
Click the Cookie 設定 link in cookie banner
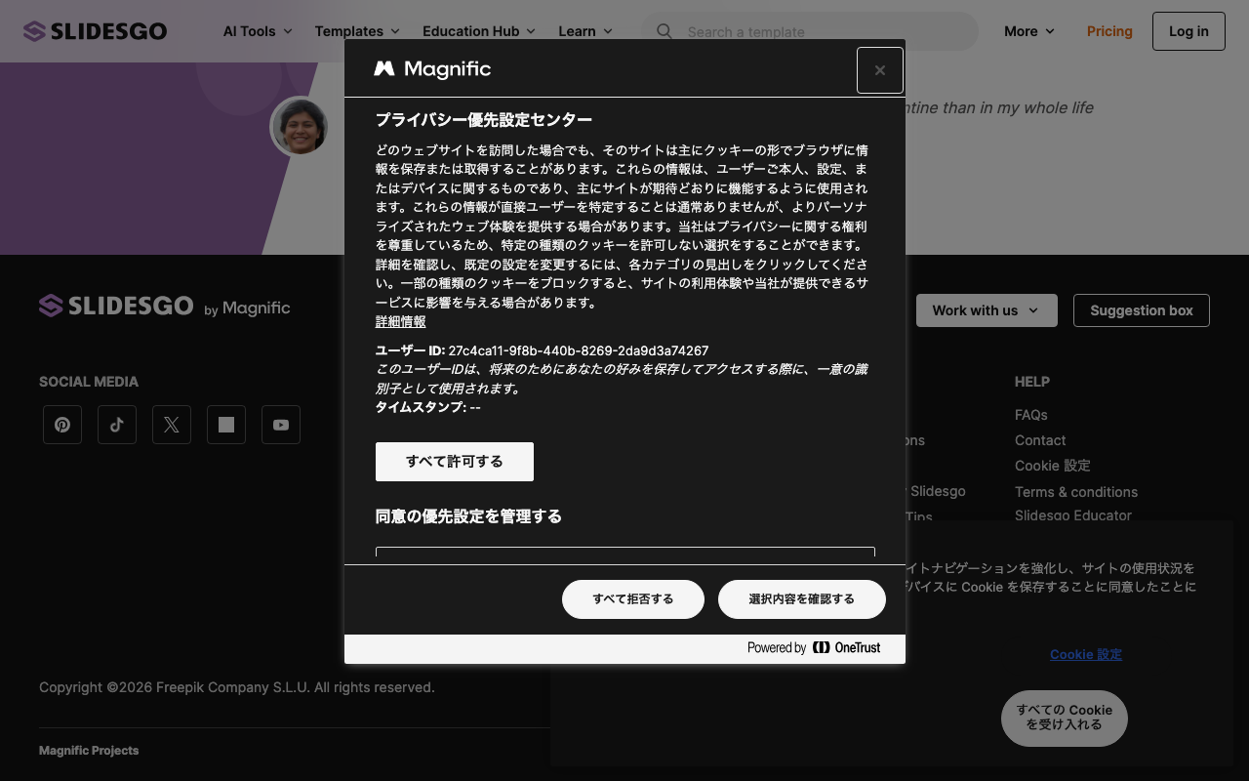pyautogui.click(x=1086, y=654)
